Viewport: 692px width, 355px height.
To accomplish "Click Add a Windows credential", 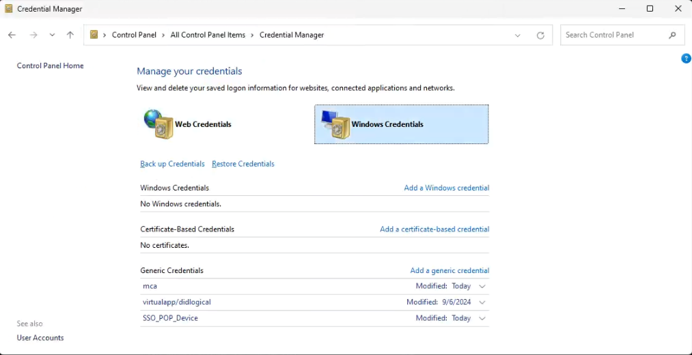I will 447,188.
